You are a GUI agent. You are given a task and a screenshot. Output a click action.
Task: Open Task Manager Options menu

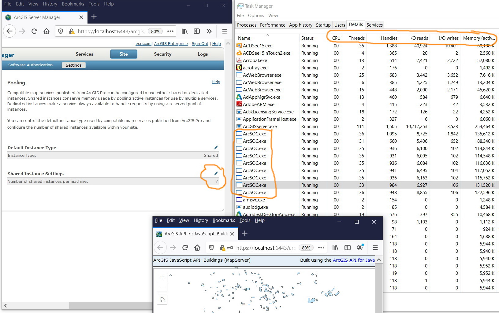(256, 16)
